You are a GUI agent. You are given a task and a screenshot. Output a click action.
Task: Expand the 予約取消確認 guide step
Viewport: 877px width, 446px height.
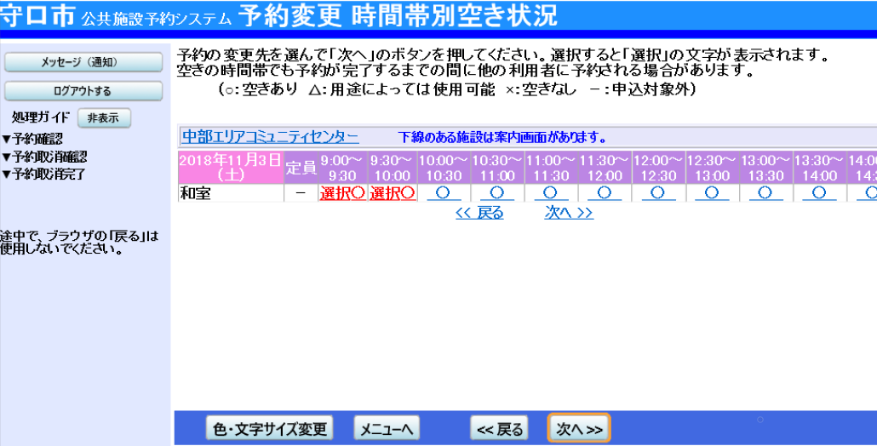(44, 157)
